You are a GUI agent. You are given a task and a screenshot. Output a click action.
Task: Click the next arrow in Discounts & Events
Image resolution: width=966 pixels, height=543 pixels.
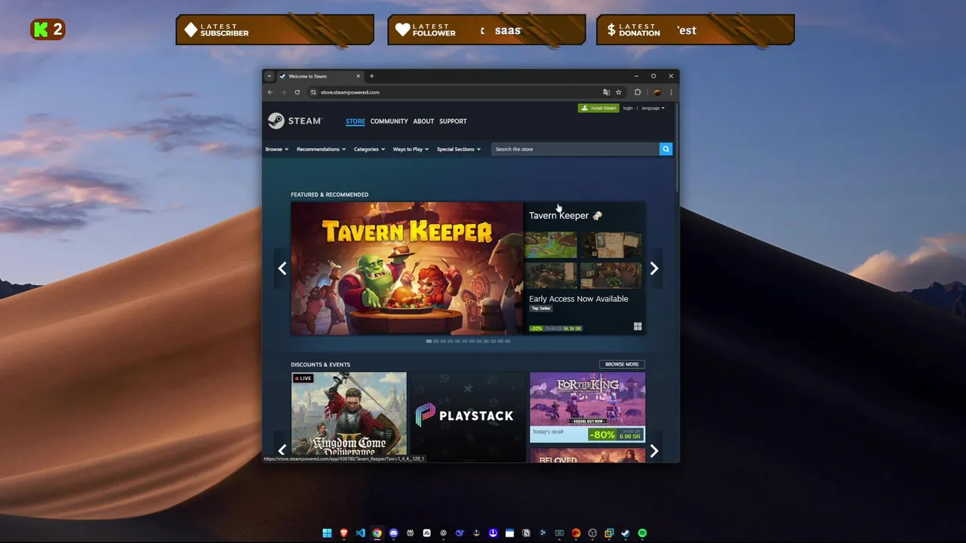point(654,451)
